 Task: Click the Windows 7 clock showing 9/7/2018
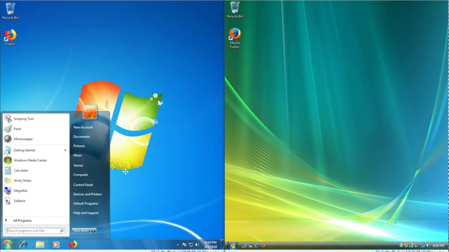(x=211, y=245)
